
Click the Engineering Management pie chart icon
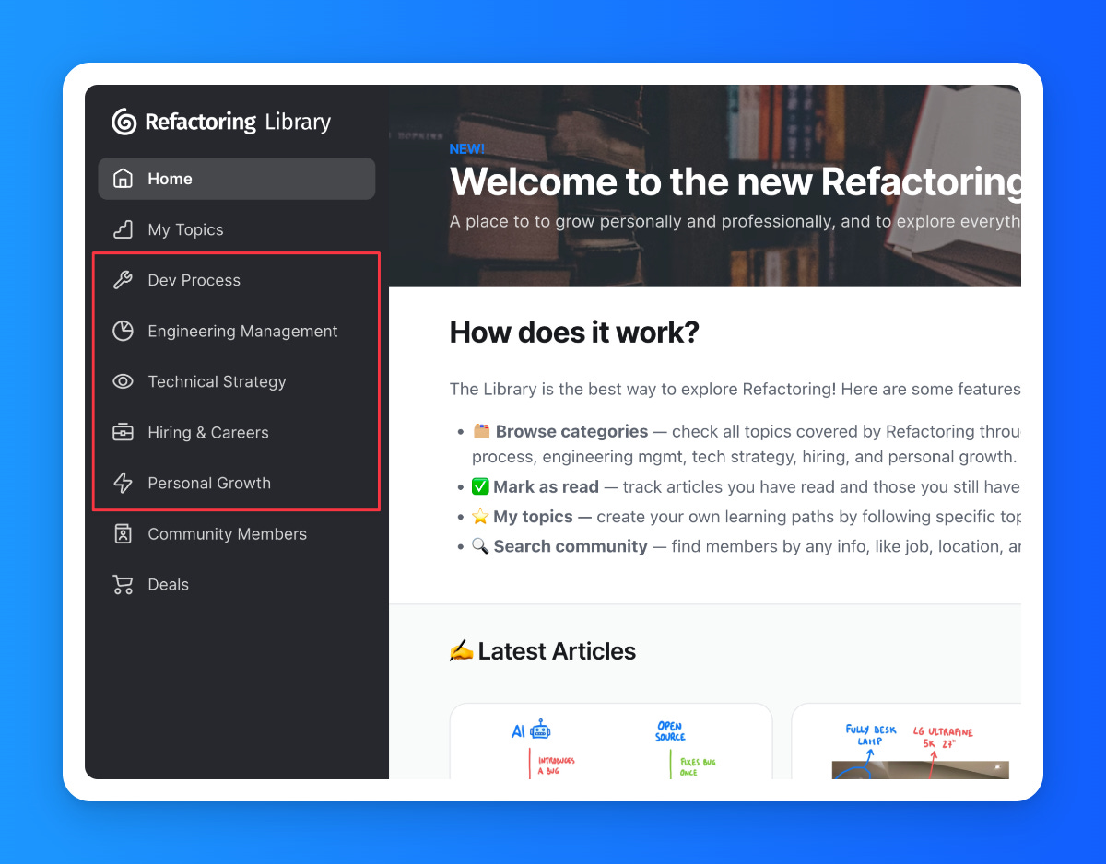coord(123,331)
